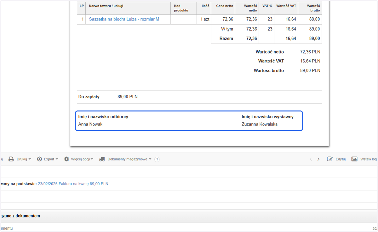The height and width of the screenshot is (232, 378).
Task: Click the pencil edit icon
Action: (330, 159)
